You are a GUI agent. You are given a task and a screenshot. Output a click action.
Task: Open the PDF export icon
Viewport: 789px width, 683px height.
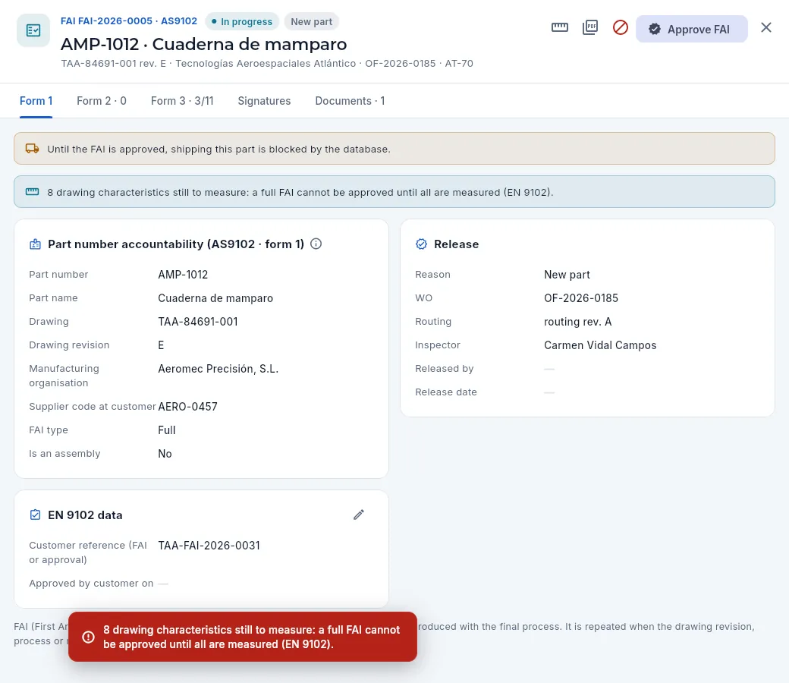[x=589, y=27]
